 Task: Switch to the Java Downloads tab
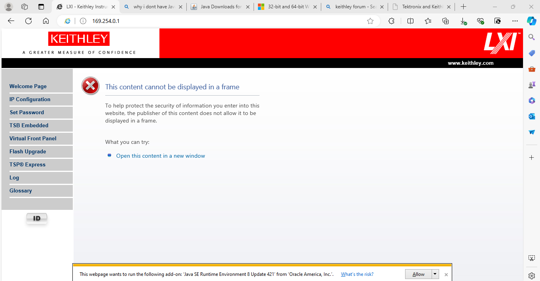coord(221,7)
